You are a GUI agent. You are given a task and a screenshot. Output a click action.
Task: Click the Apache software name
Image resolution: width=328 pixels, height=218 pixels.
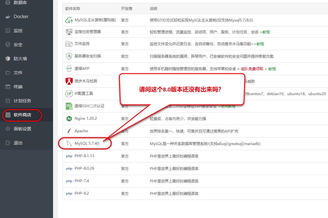coord(81,131)
